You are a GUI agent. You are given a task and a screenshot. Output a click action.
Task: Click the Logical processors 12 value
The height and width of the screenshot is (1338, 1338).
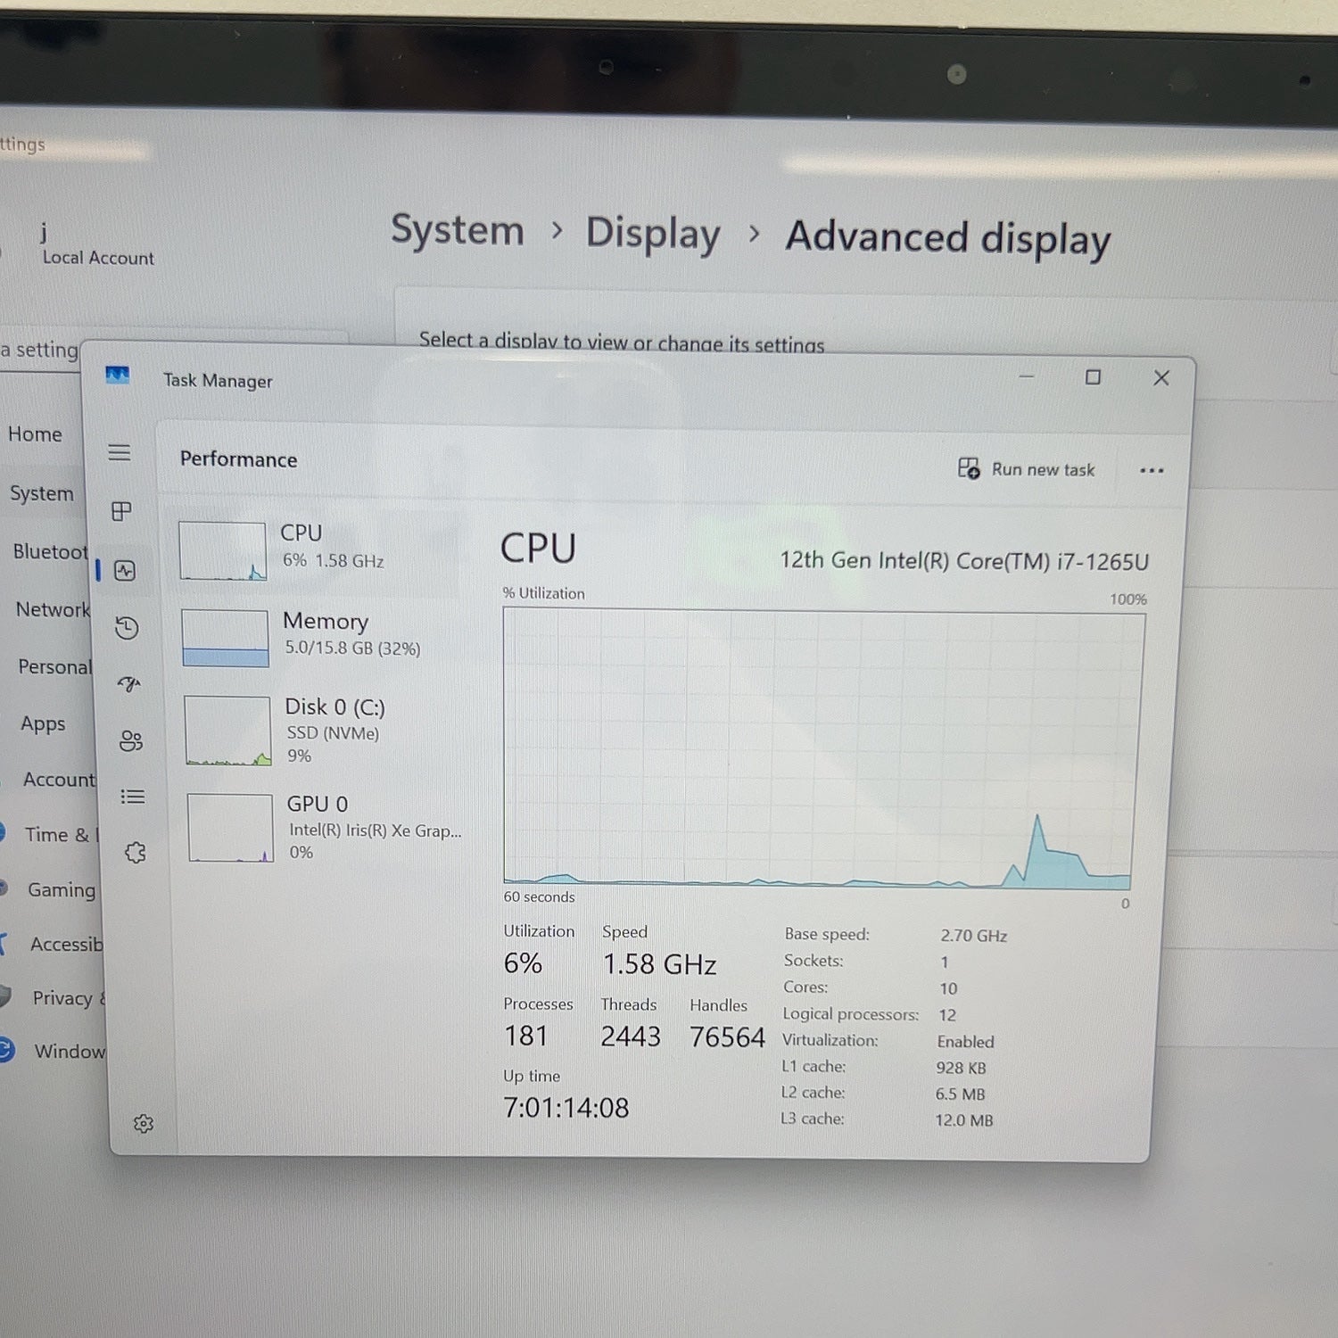[947, 1015]
